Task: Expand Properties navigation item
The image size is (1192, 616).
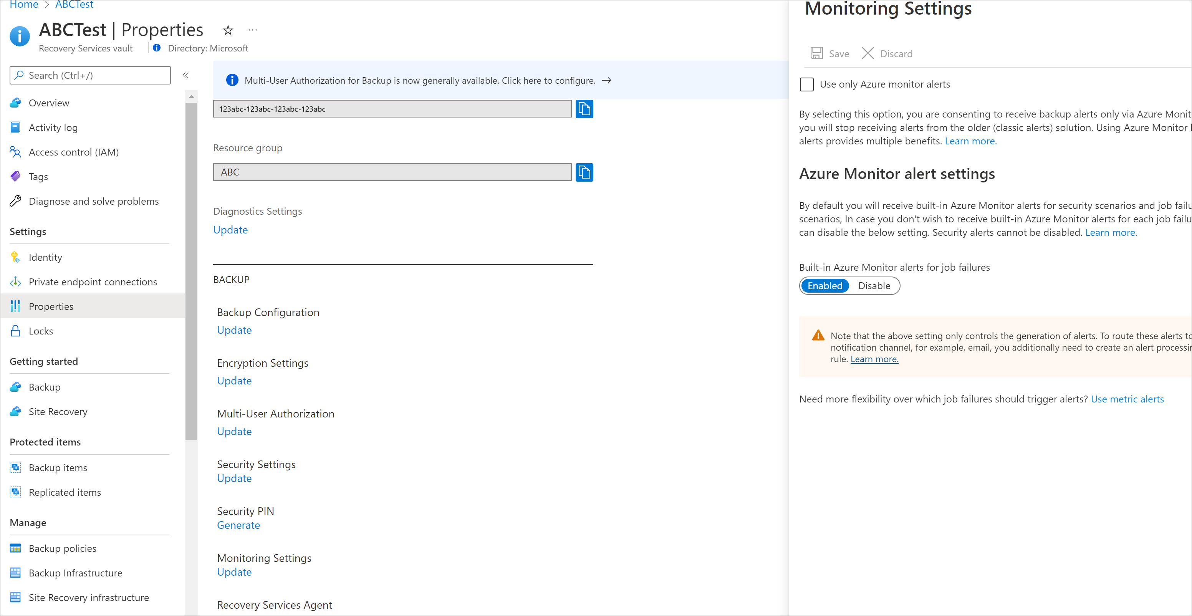Action: tap(51, 306)
